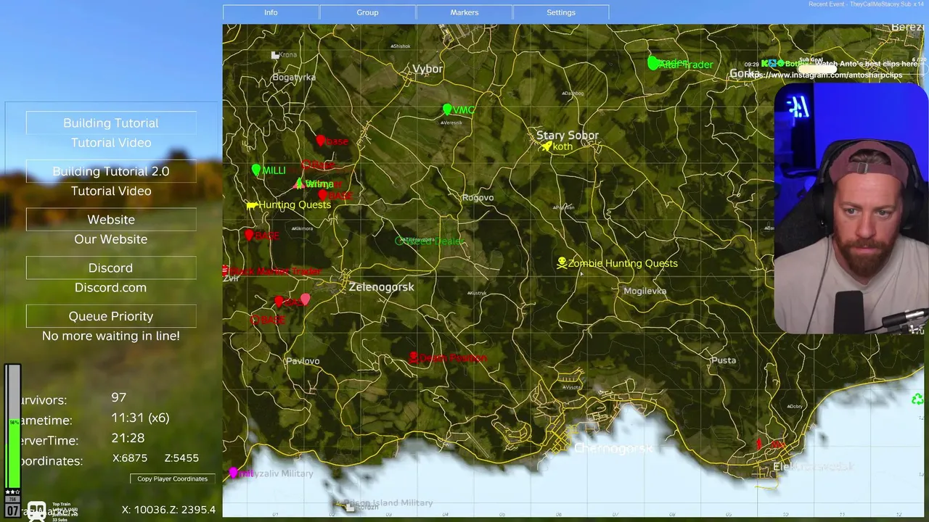Image resolution: width=929 pixels, height=522 pixels.
Task: Click the yellow koth plane marker
Action: coord(546,146)
